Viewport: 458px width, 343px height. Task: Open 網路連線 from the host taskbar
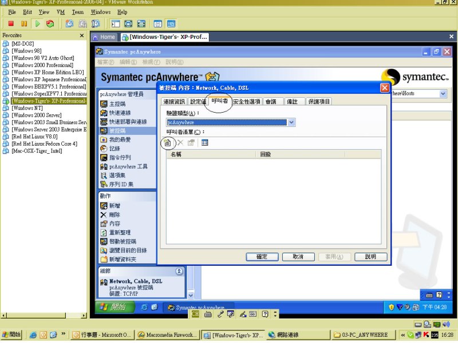298,335
